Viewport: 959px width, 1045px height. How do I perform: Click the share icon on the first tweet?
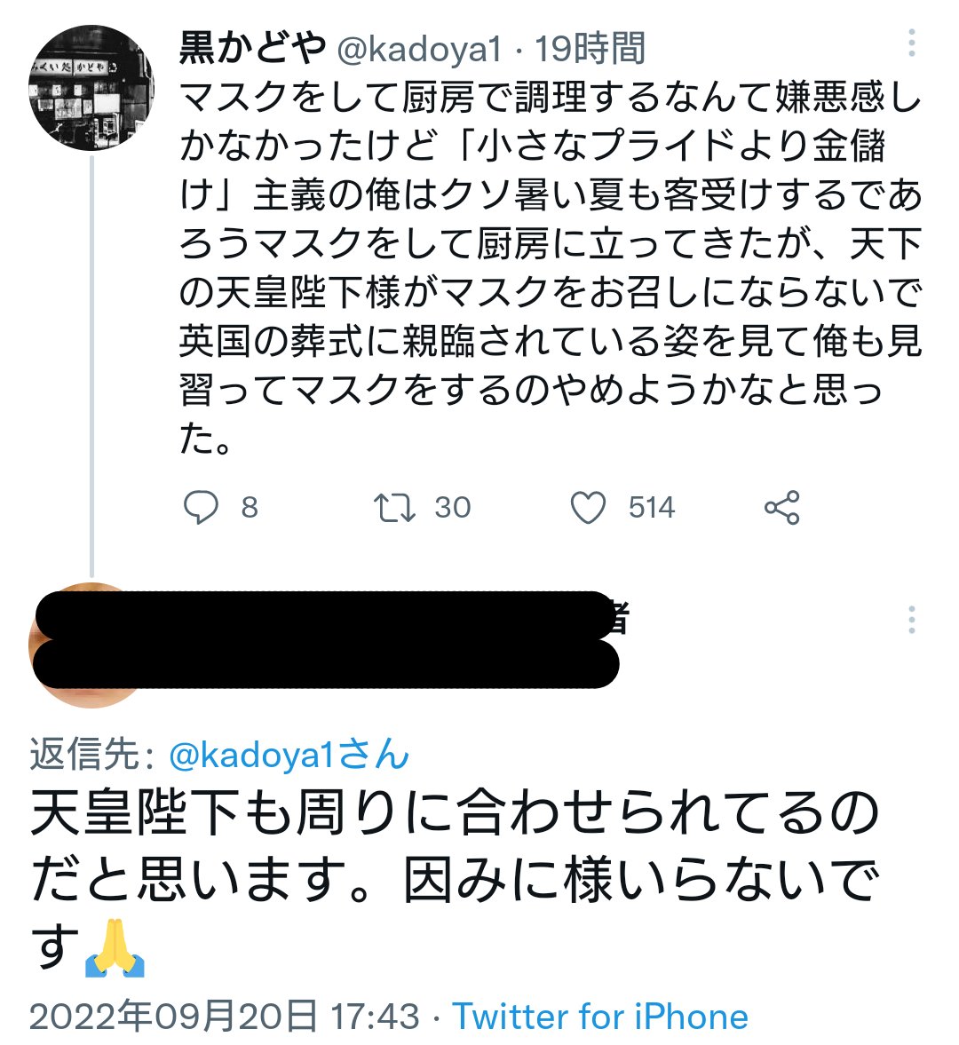tap(781, 508)
